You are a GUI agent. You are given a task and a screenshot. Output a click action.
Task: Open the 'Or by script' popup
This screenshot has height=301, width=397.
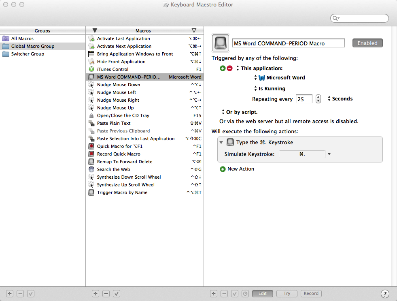pos(240,112)
